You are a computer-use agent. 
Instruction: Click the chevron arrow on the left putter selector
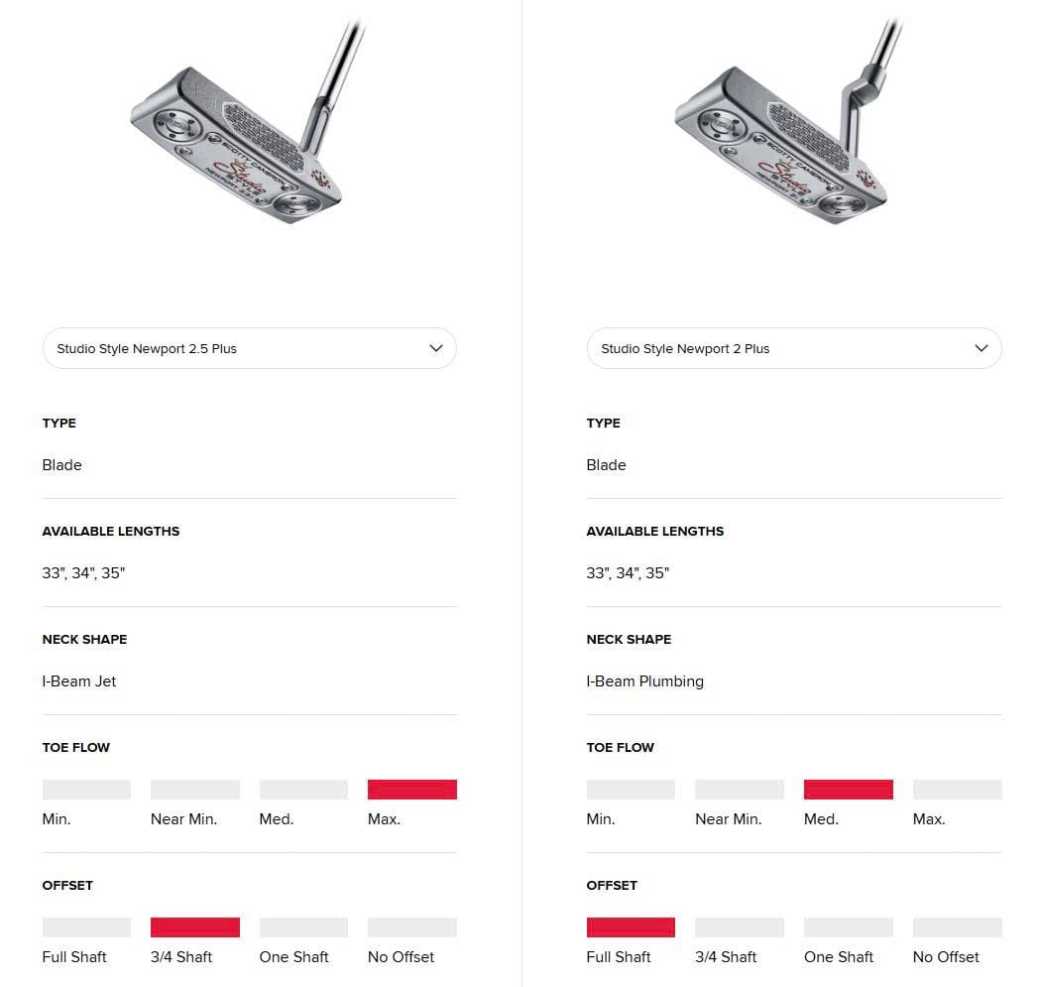click(435, 348)
